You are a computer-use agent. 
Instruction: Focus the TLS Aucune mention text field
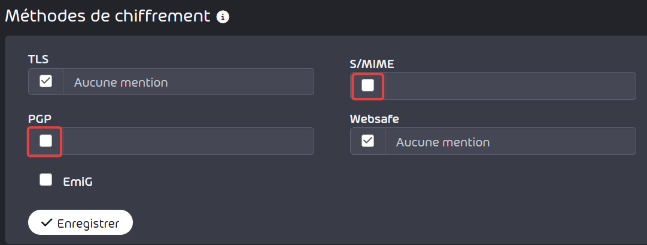189,82
